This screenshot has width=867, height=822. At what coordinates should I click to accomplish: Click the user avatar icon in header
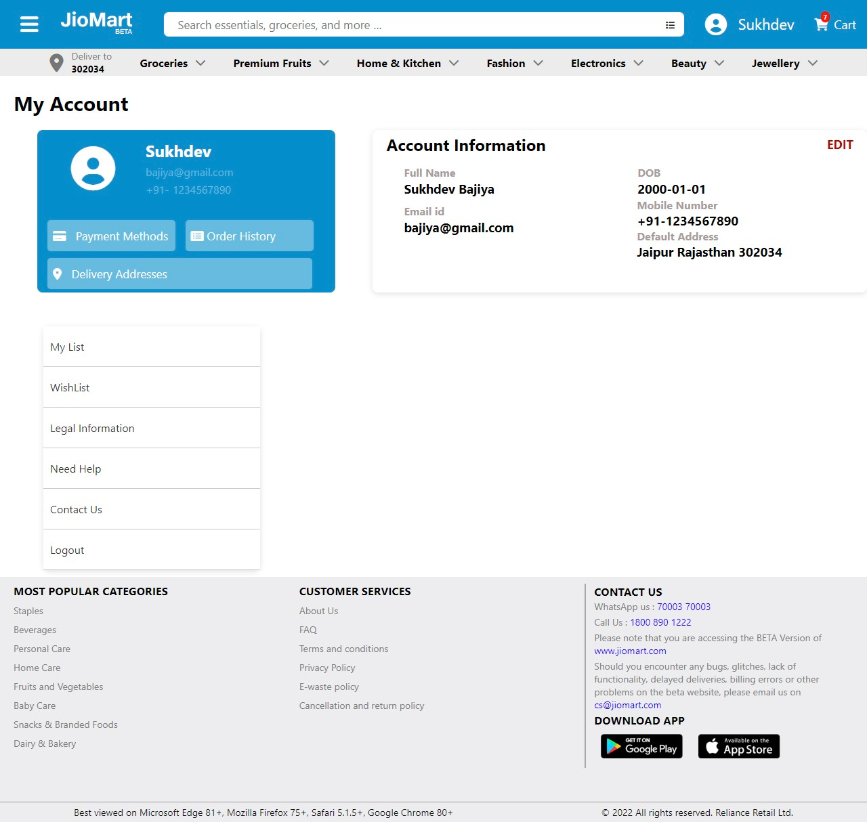[x=715, y=24]
